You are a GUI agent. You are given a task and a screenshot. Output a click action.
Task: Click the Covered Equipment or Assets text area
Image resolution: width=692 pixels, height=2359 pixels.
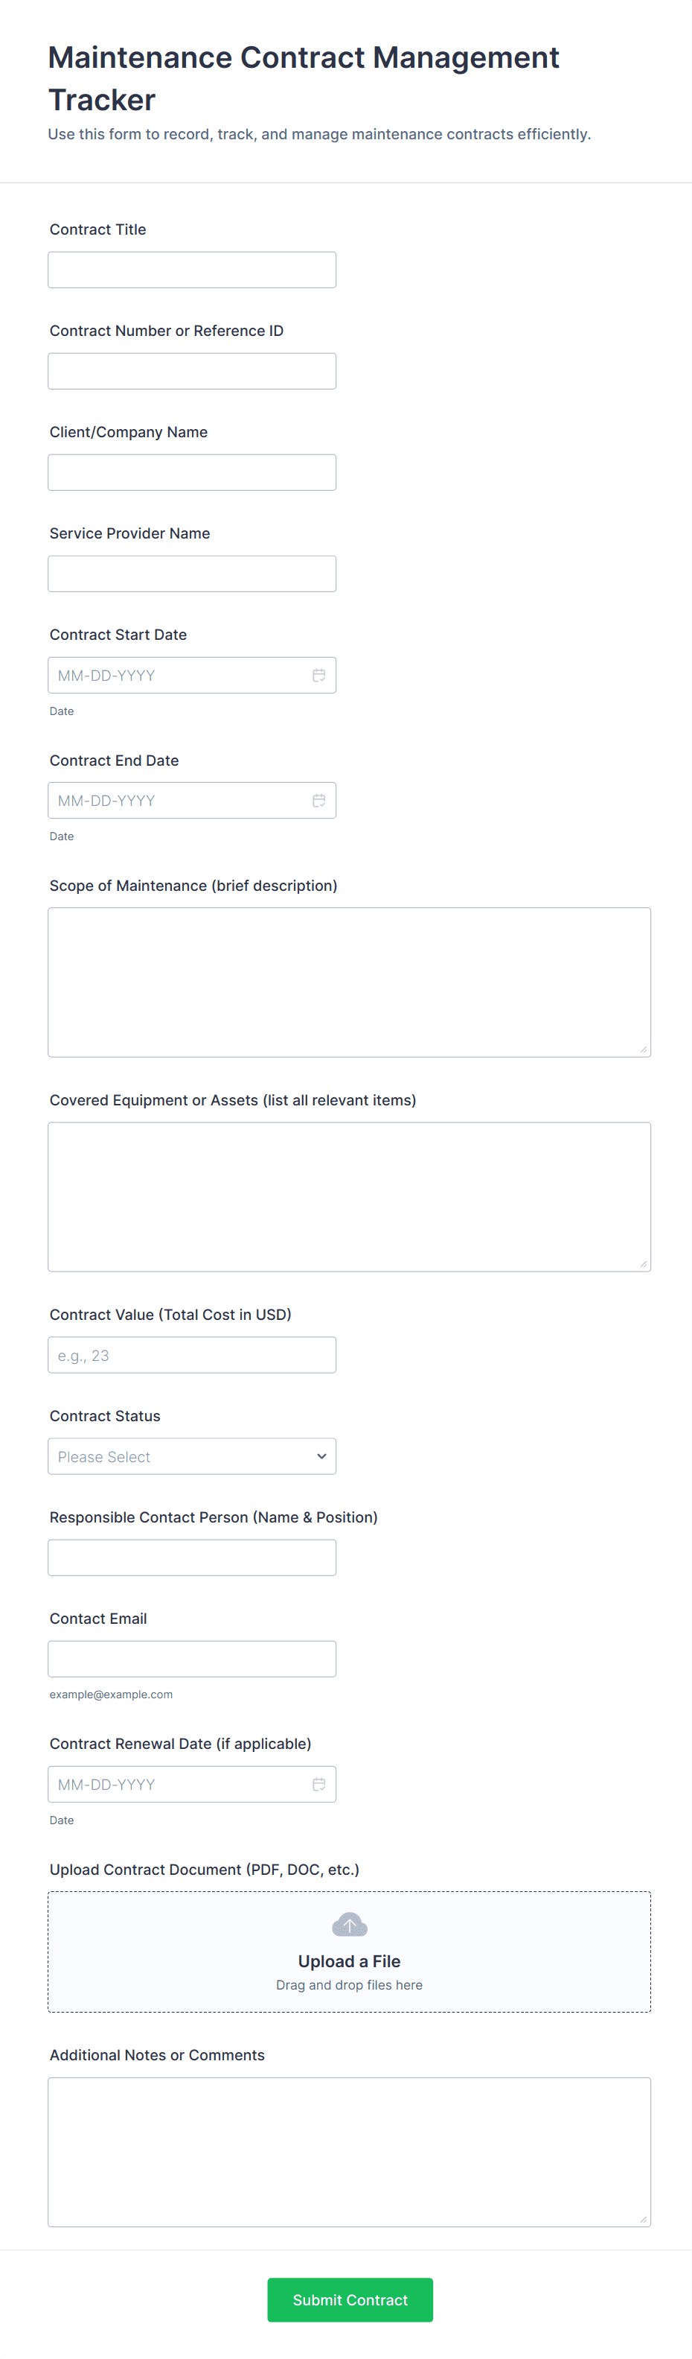click(349, 1197)
